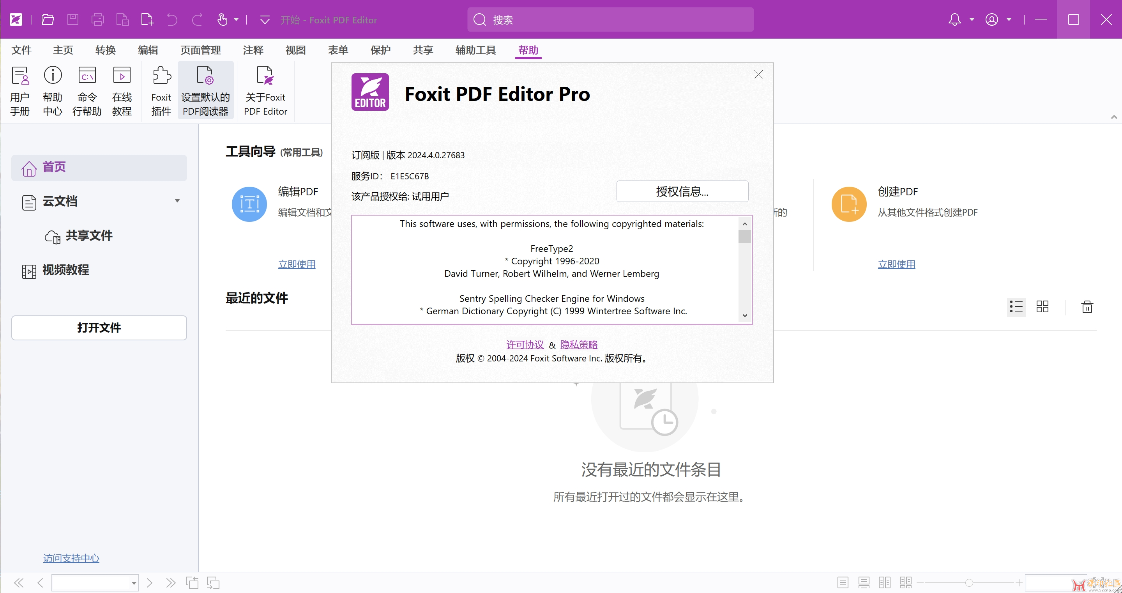This screenshot has width=1122, height=593.
Task: Enable facing page layout in status bar
Action: [884, 582]
